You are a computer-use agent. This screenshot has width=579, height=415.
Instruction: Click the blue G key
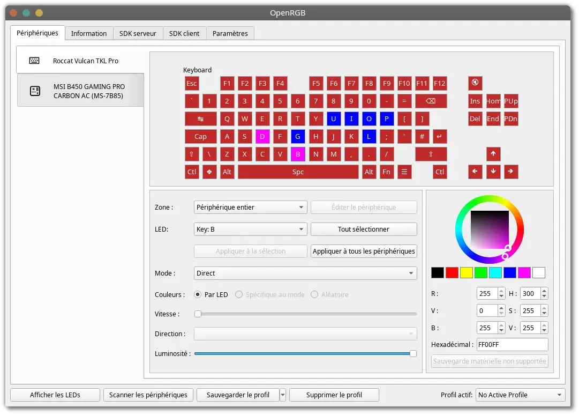pyautogui.click(x=298, y=136)
